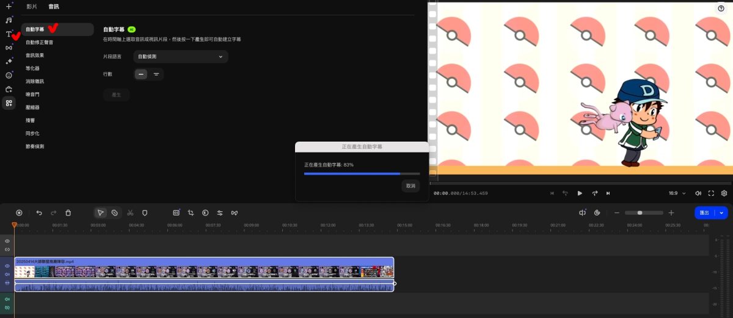Open clip properties sliders icon
This screenshot has height=318, width=733.
(220, 212)
